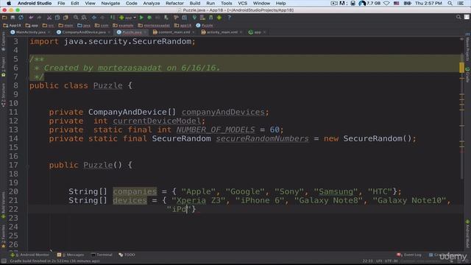Open the app run configuration dropdown
471x265 pixels.
coord(127,18)
